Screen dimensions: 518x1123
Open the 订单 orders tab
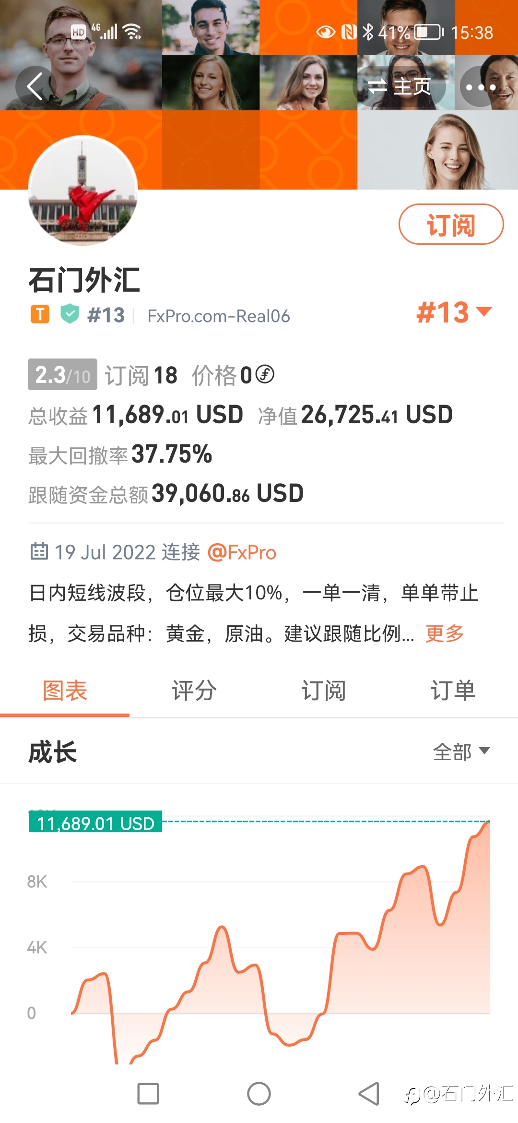tap(453, 691)
